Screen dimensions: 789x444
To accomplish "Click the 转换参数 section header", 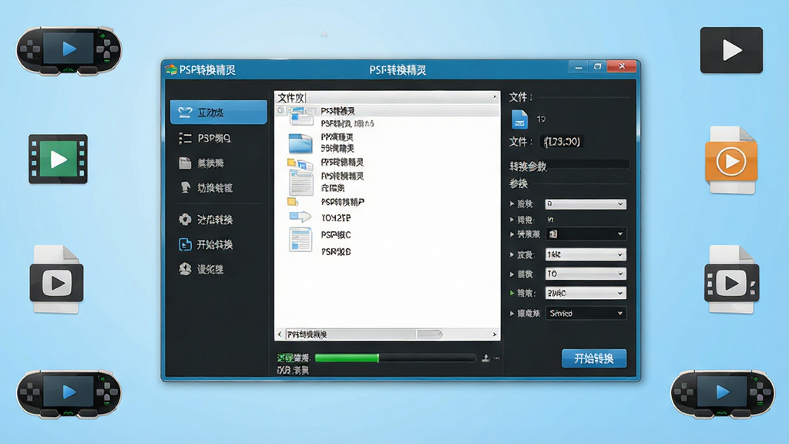I will 528,166.
